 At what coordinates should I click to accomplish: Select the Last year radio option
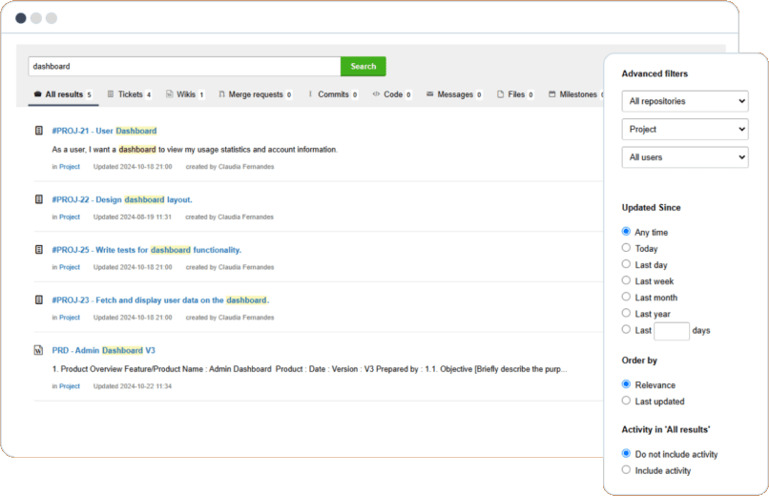[626, 313]
